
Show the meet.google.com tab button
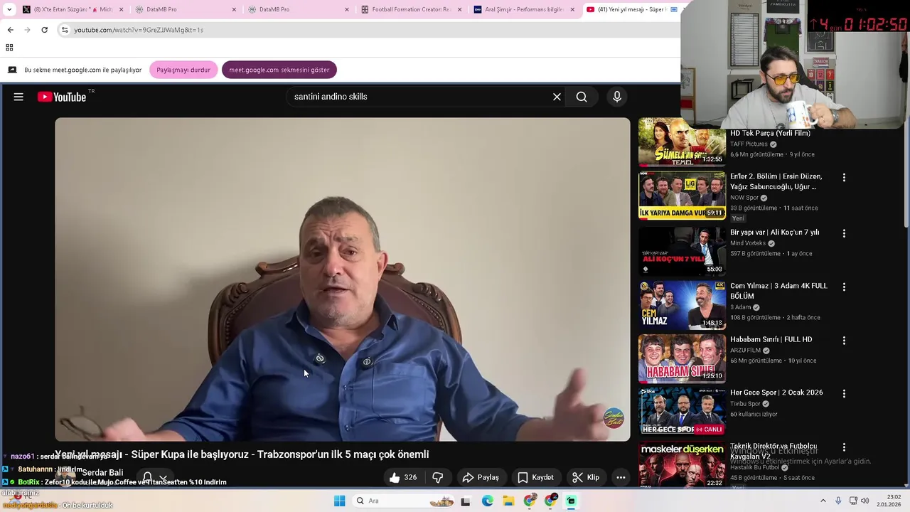tap(279, 70)
